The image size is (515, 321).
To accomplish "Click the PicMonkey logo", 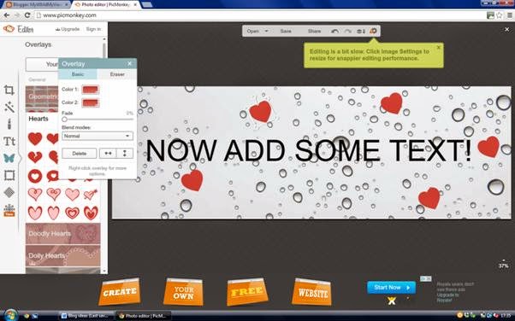I will pyautogui.click(x=9, y=29).
